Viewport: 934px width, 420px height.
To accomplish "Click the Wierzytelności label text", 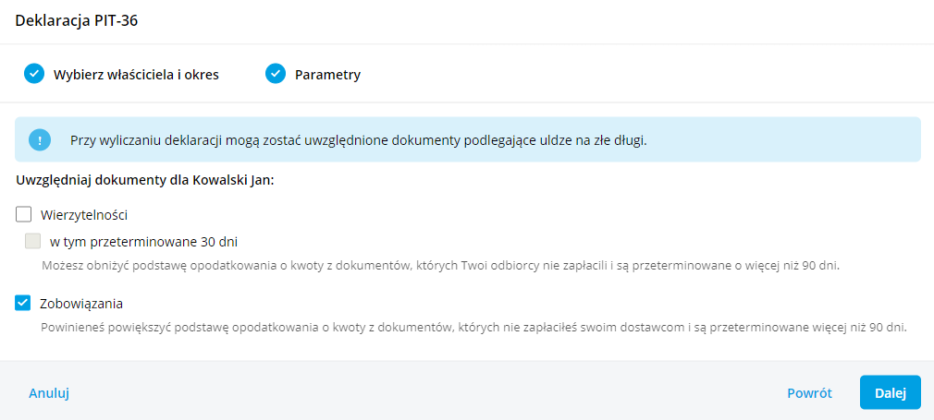I will click(84, 214).
